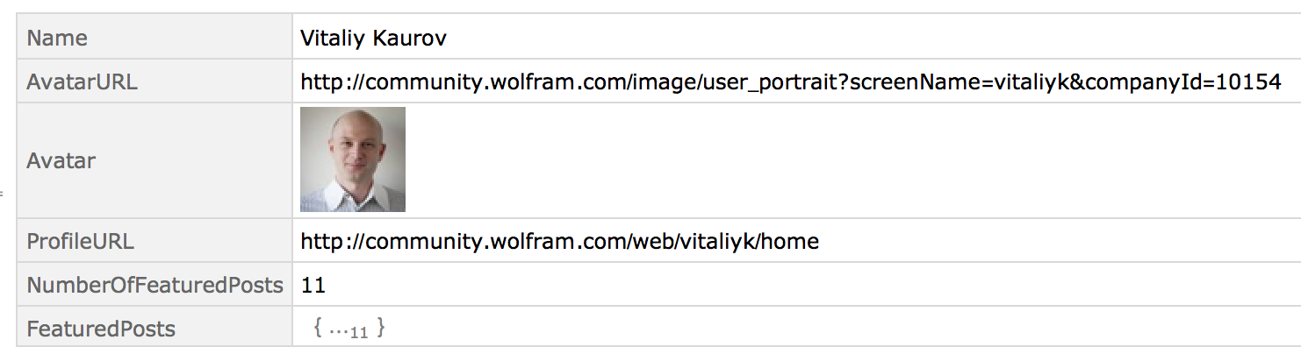This screenshot has height=354, width=1301.
Task: Click the name value Vitaliy Kaurov
Action: coord(376,39)
